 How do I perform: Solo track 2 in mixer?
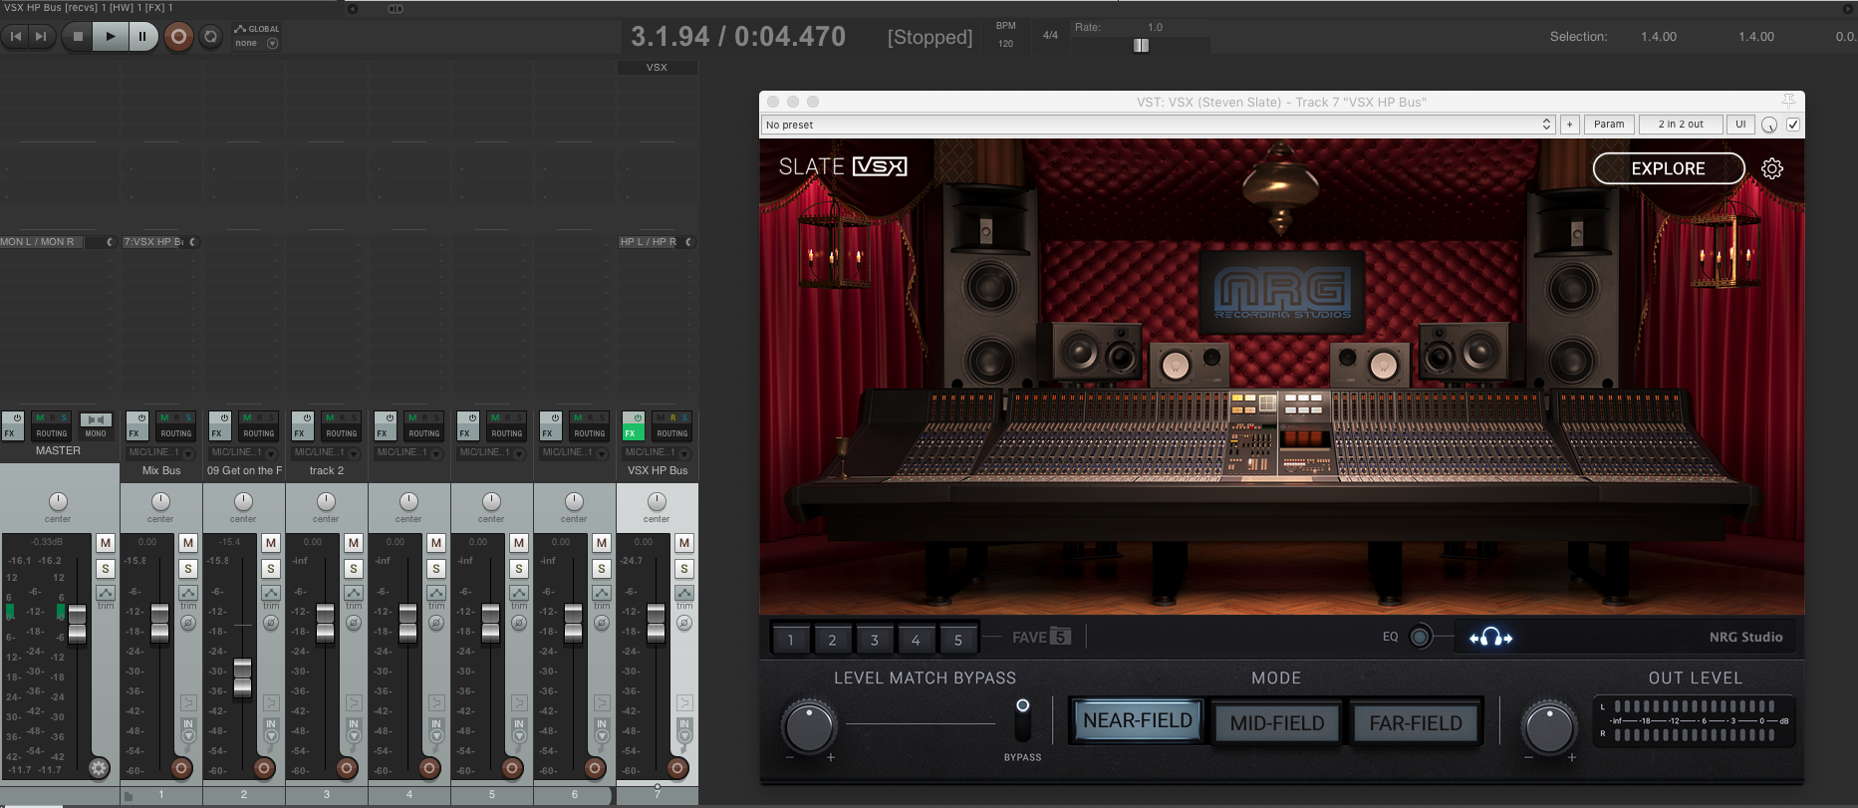353,568
